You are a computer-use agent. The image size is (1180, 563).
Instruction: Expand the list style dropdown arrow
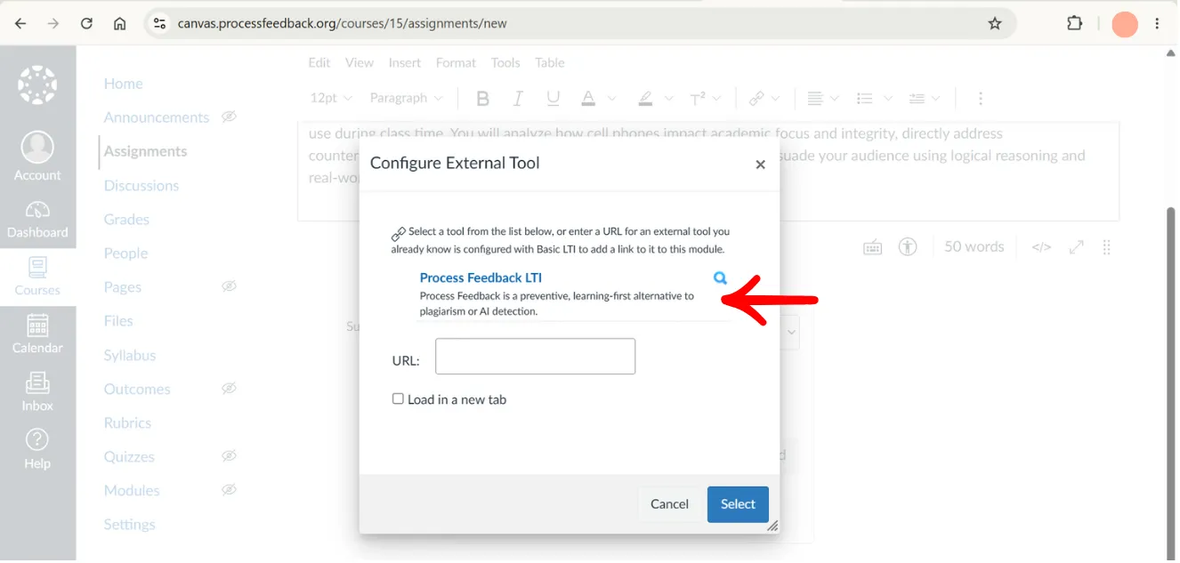(x=886, y=99)
